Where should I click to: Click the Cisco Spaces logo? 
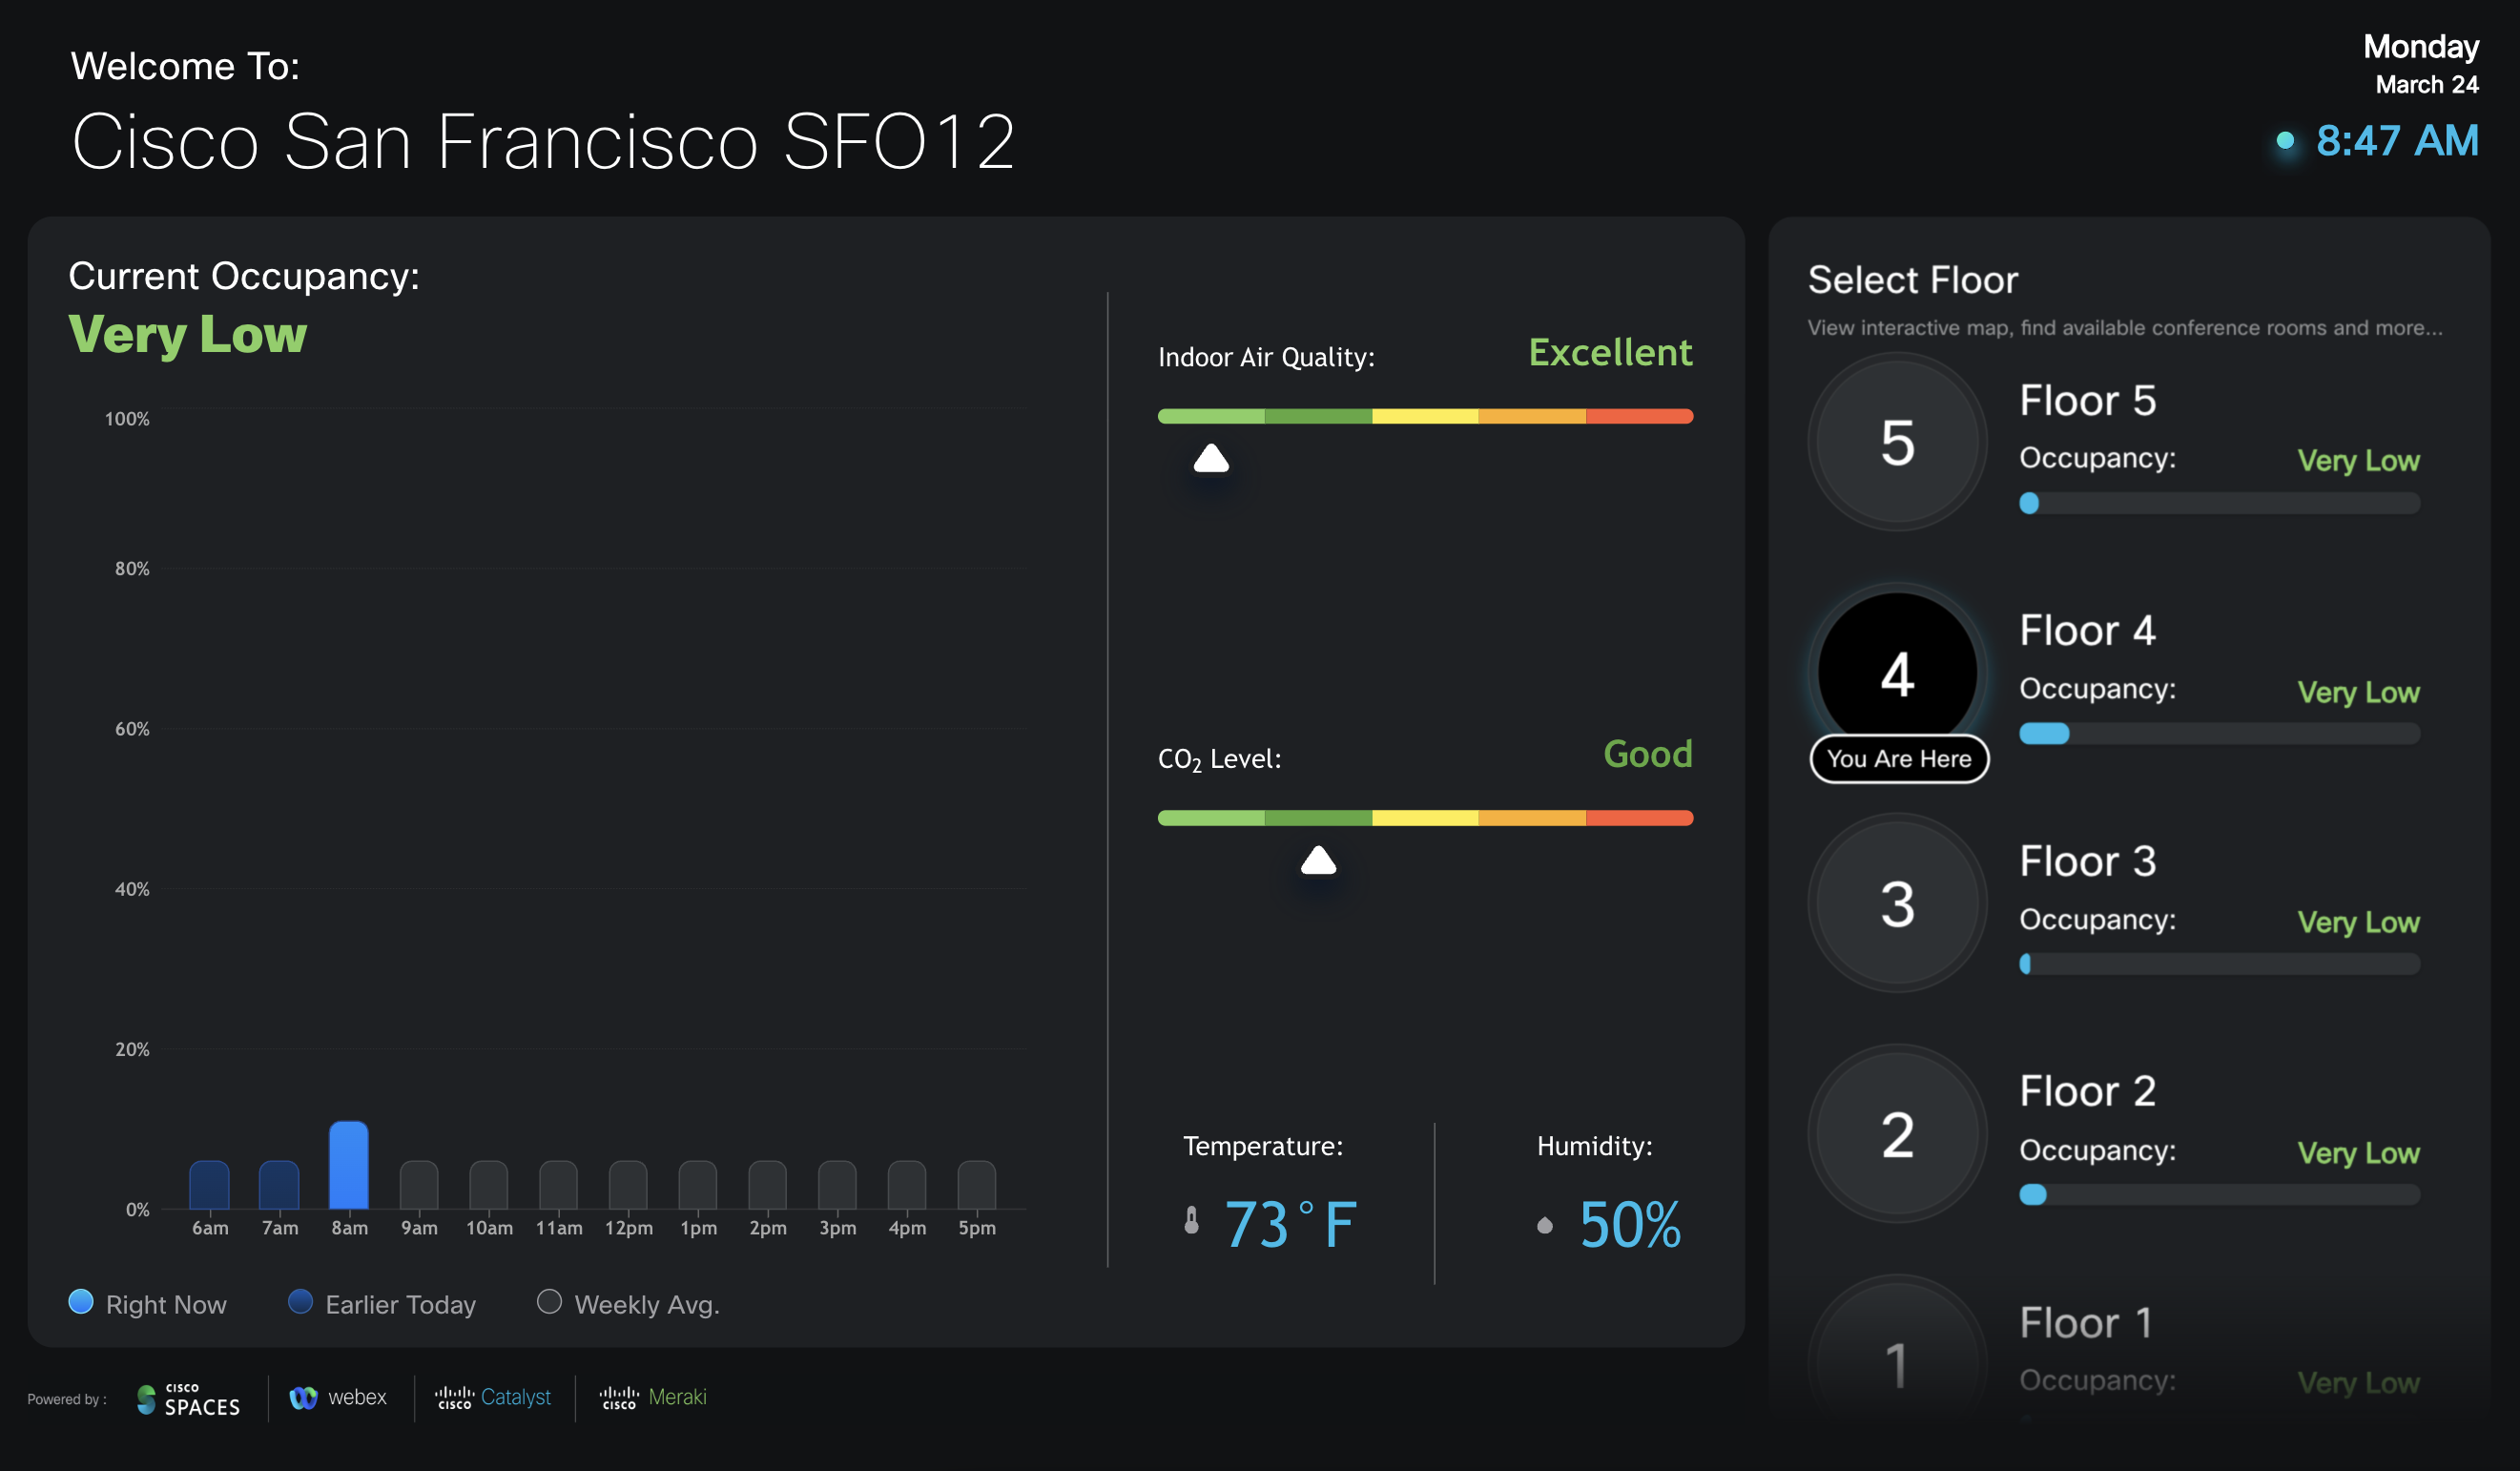(186, 1398)
